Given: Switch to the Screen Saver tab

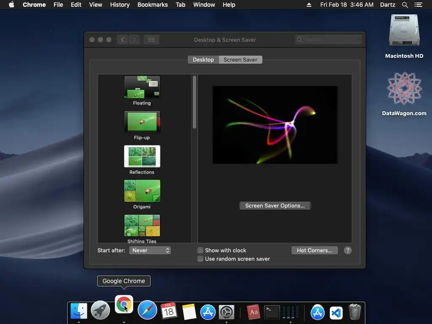Looking at the screenshot, I should tap(240, 60).
